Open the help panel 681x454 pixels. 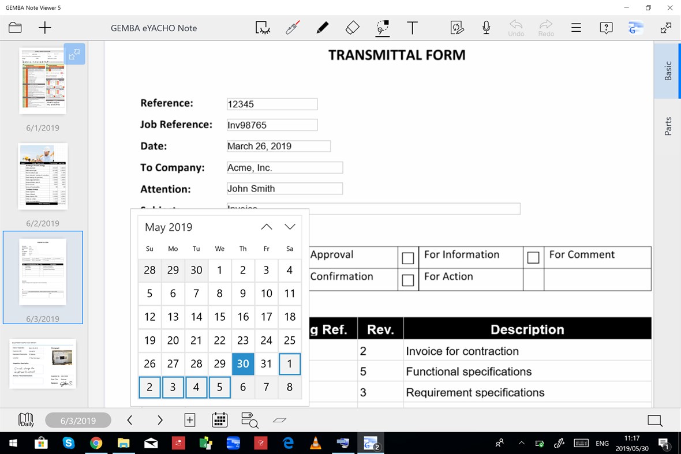point(606,28)
